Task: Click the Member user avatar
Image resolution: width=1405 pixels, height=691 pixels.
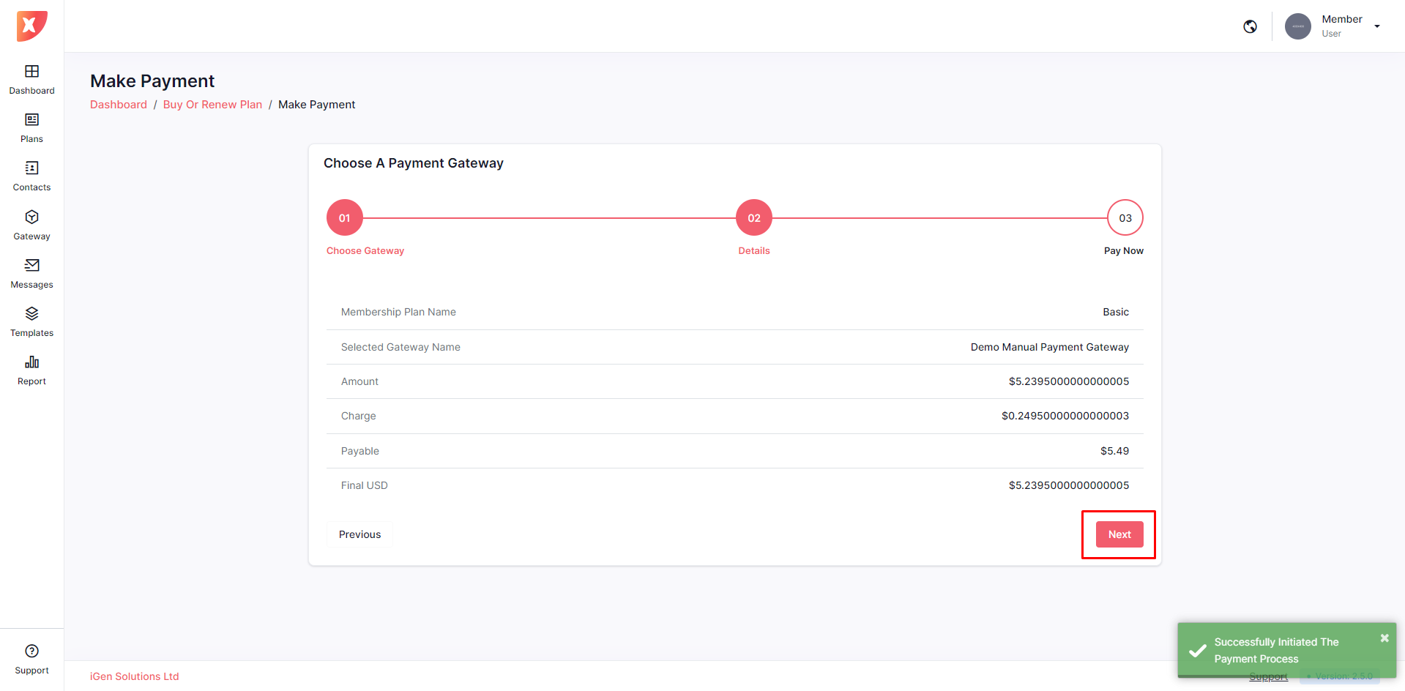Action: (x=1297, y=26)
